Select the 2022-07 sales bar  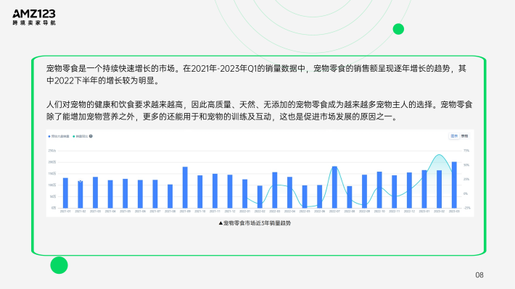334,187
